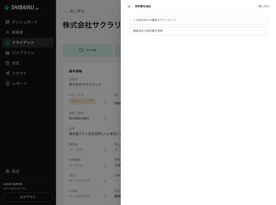This screenshot has width=276, height=205.
Task: Click ← 前に戻る link
Action: coord(74,11)
